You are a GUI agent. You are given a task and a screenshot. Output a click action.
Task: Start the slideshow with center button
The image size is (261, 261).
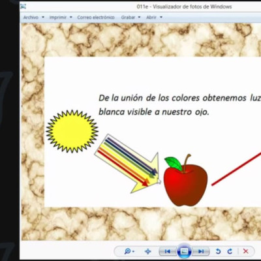tap(184, 251)
